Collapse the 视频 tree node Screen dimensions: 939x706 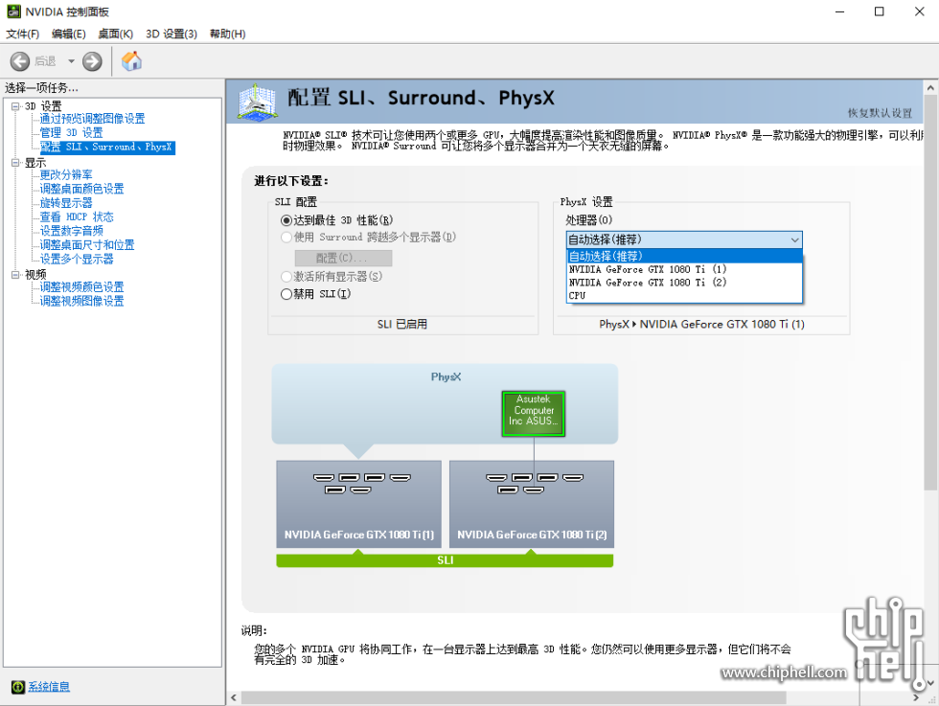click(15, 275)
